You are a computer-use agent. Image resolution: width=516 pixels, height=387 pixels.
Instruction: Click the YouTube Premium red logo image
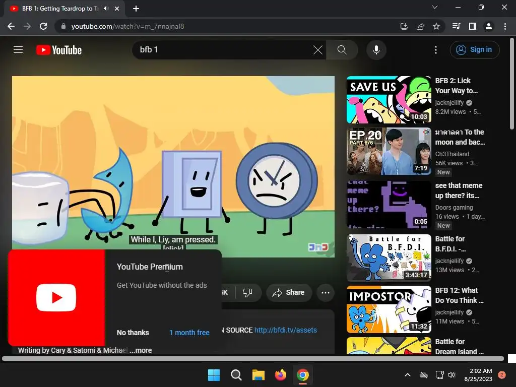(x=56, y=297)
